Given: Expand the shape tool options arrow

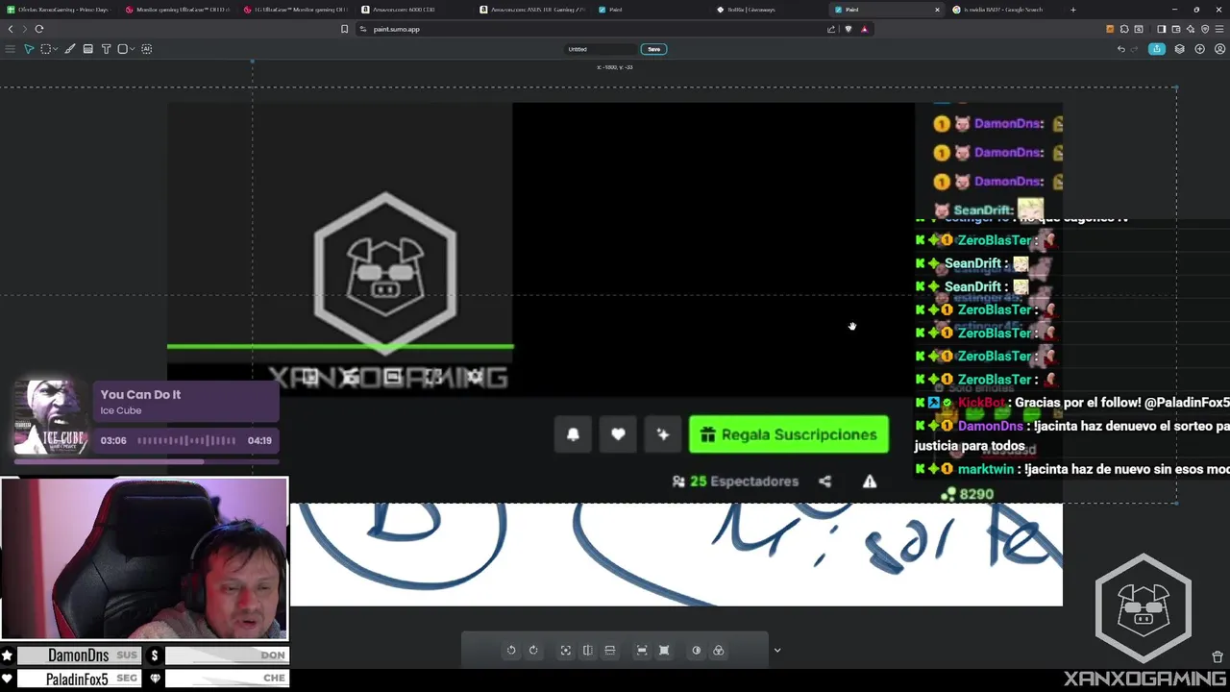Looking at the screenshot, I should 132,49.
